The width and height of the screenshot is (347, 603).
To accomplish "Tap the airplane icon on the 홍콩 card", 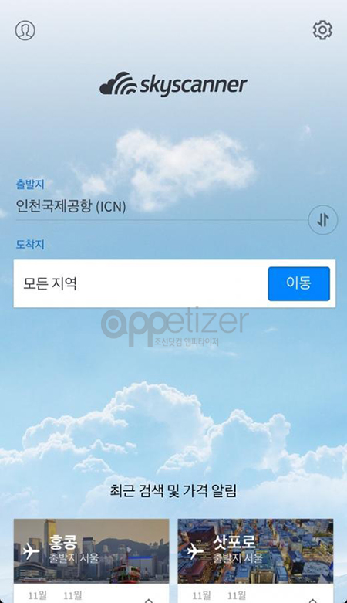I will click(31, 552).
